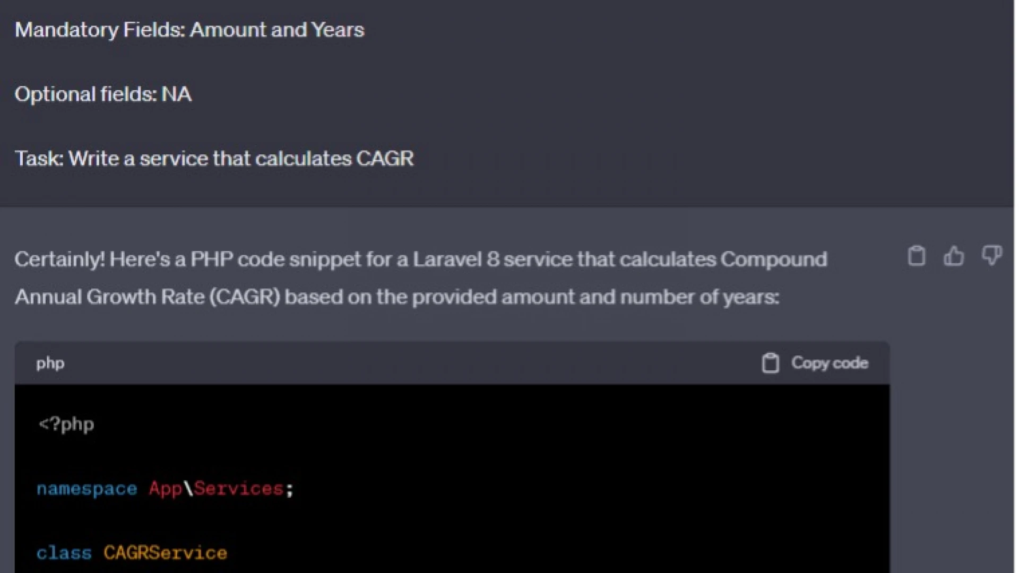Click the (CAGR) abbreviation in the response
Image resolution: width=1019 pixels, height=573 pixels.
pos(245,297)
